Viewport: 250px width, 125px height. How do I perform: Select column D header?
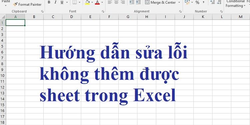coord(72,17)
